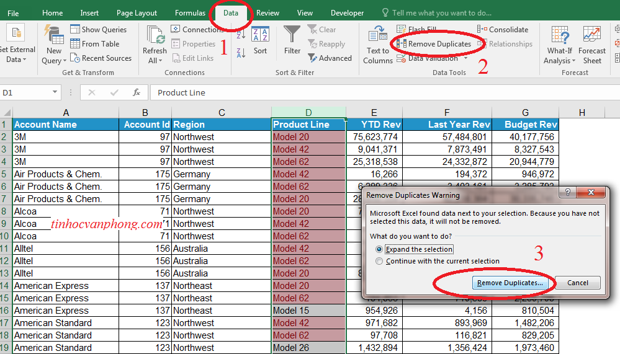Viewport: 620px width, 354px height.
Task: Open the View tab
Action: coord(305,13)
